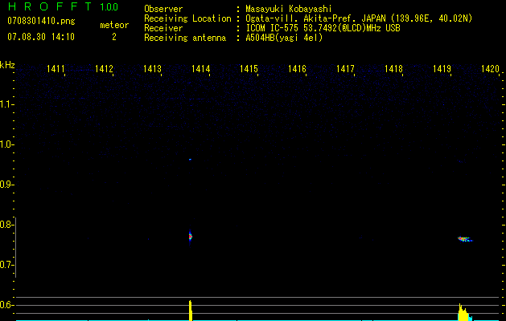This screenshot has height=321, width=506.
Task: Click the kHz axis unit label
Action: pyautogui.click(x=7, y=65)
